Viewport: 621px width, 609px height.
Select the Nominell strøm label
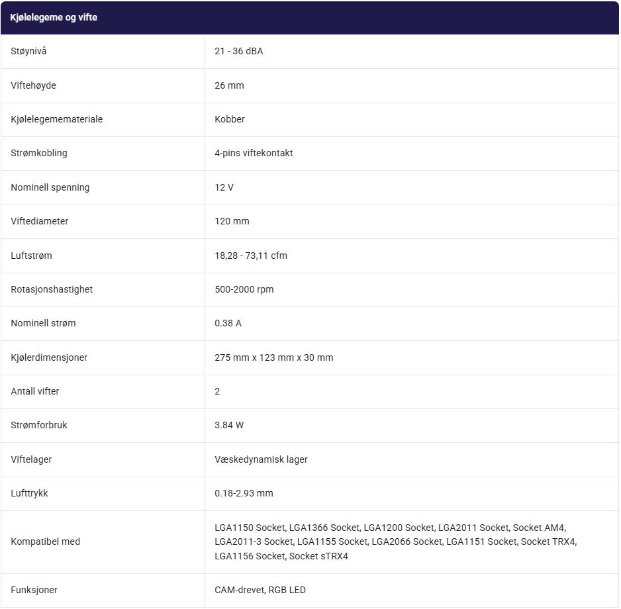click(x=43, y=323)
